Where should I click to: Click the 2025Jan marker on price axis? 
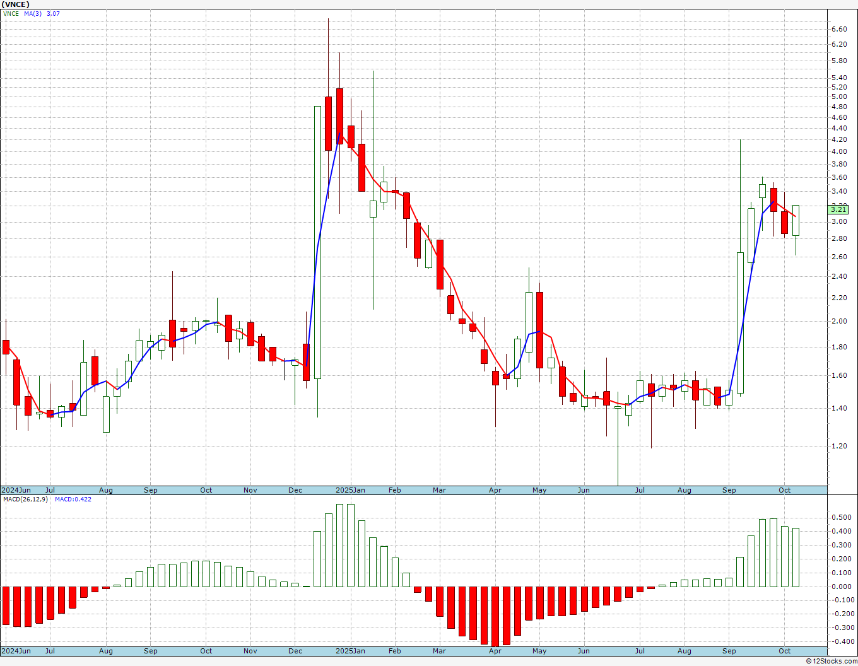[350, 490]
